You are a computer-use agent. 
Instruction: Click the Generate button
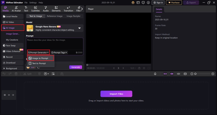coord(76,67)
